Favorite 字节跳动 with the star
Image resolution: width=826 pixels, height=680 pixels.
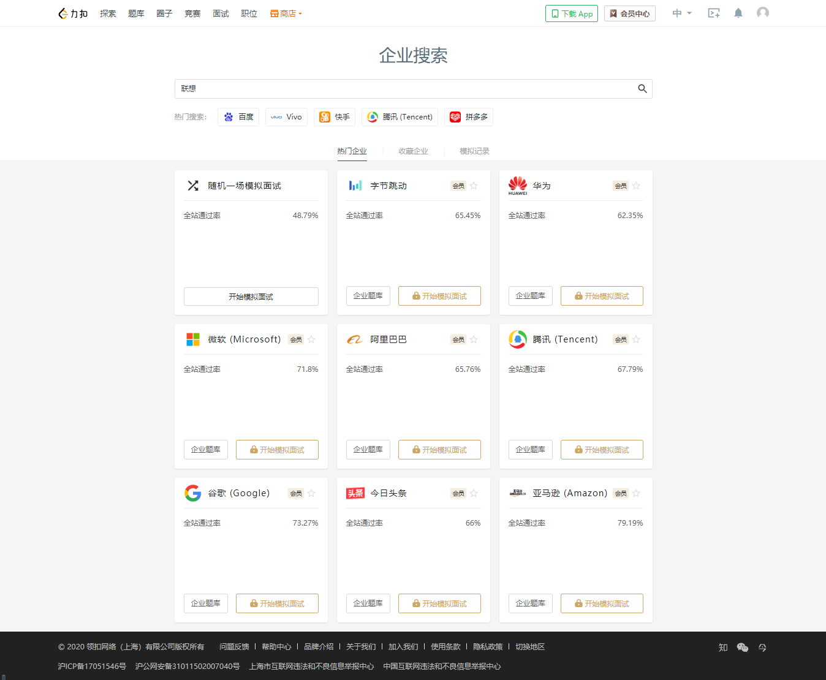pos(474,186)
